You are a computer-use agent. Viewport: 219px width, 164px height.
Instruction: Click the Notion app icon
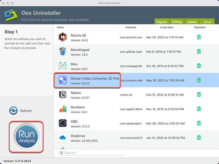(62, 95)
